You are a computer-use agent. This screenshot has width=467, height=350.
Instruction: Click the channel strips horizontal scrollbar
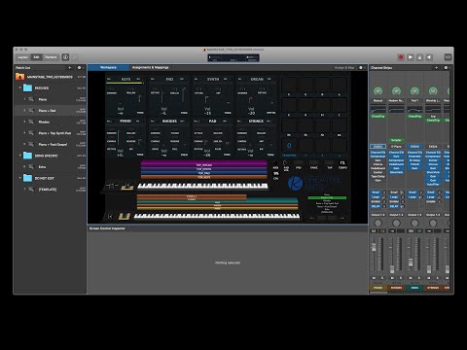378,293
